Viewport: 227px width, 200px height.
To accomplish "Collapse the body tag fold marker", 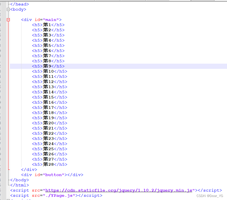I will pos(8,10).
